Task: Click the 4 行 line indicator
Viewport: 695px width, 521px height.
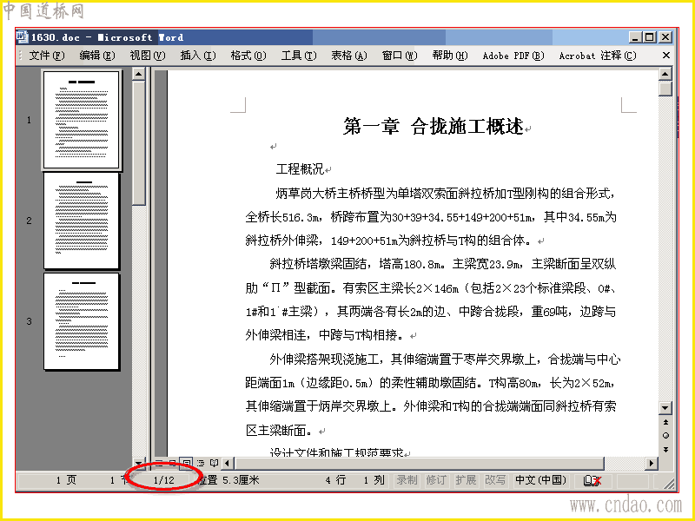Action: [335, 480]
